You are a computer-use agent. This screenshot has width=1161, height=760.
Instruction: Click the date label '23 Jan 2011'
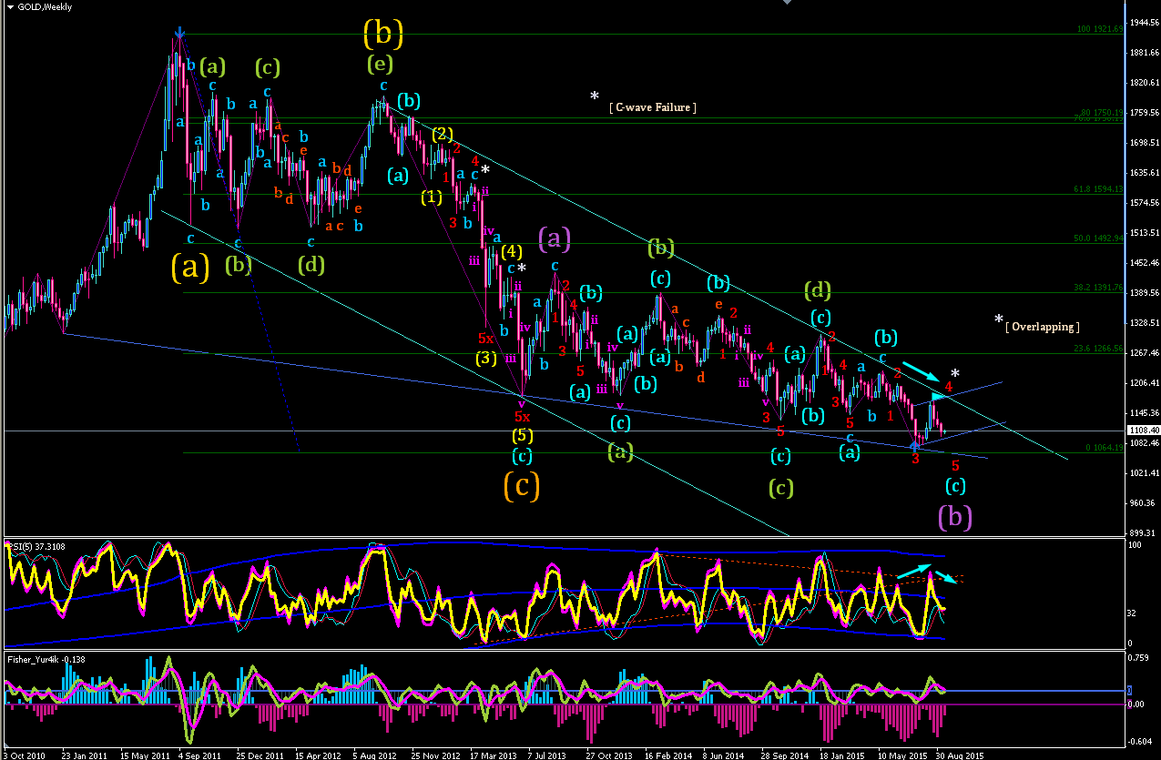[x=84, y=755]
